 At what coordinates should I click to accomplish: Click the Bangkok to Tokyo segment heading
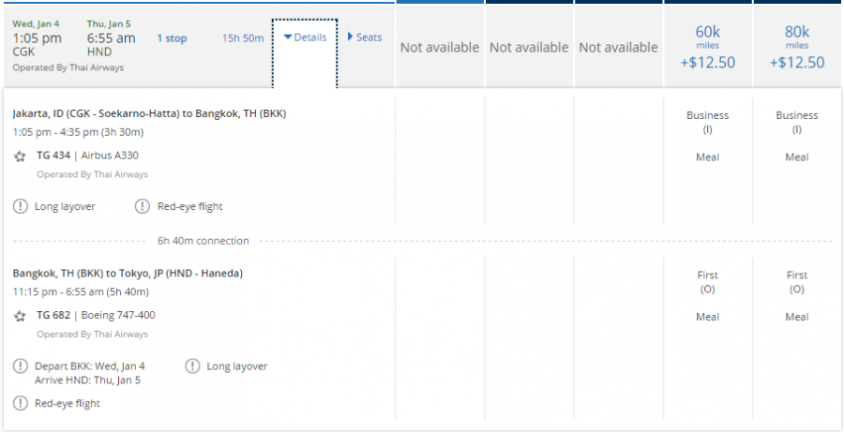pos(128,274)
